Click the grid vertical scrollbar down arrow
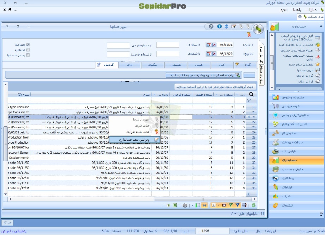Image resolution: width=325 pixels, height=235 pixels. point(5,194)
